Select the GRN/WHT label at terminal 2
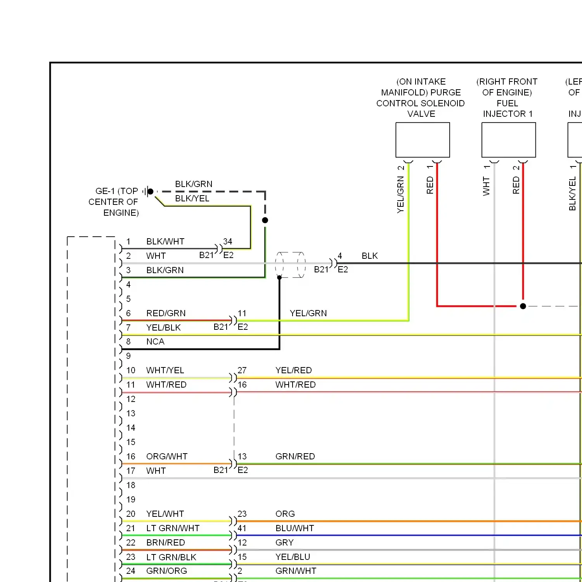This screenshot has width=582, height=582. [296, 571]
